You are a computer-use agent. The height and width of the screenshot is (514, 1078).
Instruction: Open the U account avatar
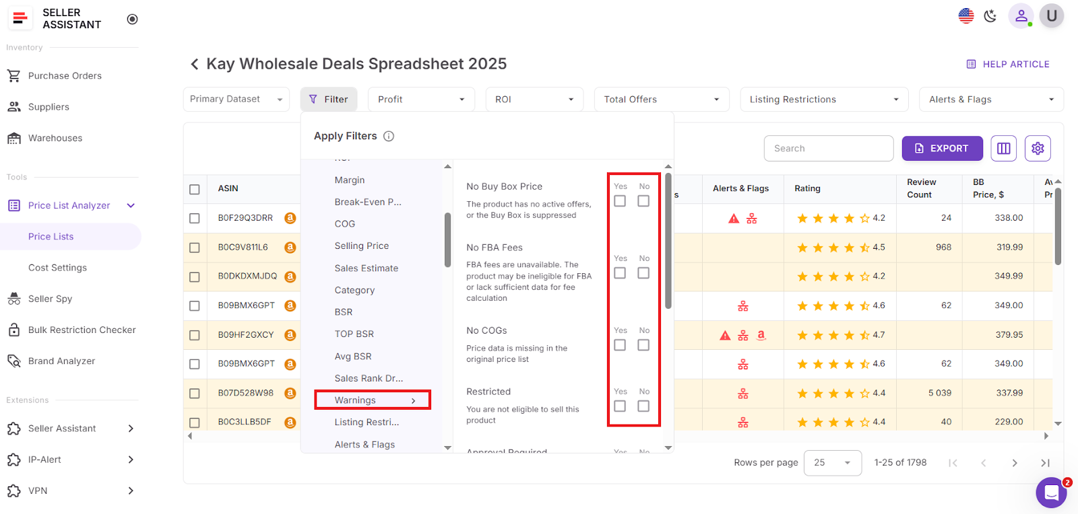pos(1051,15)
